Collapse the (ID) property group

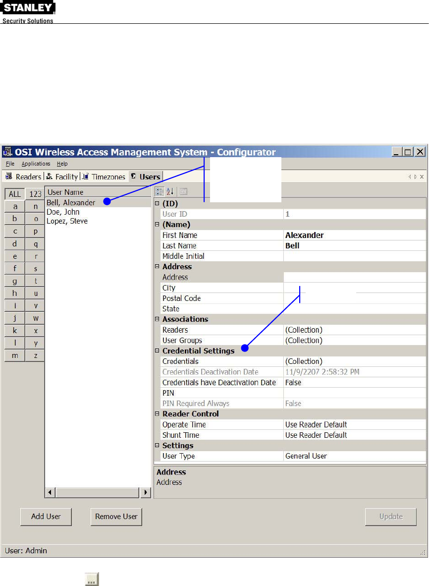[x=157, y=204]
